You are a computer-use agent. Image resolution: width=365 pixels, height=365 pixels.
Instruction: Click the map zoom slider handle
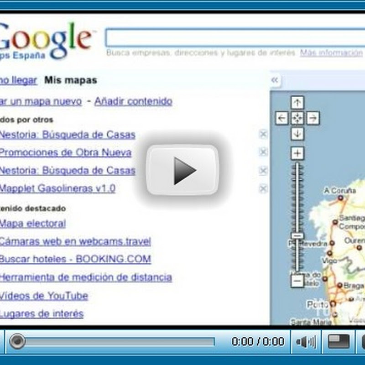tap(297, 235)
